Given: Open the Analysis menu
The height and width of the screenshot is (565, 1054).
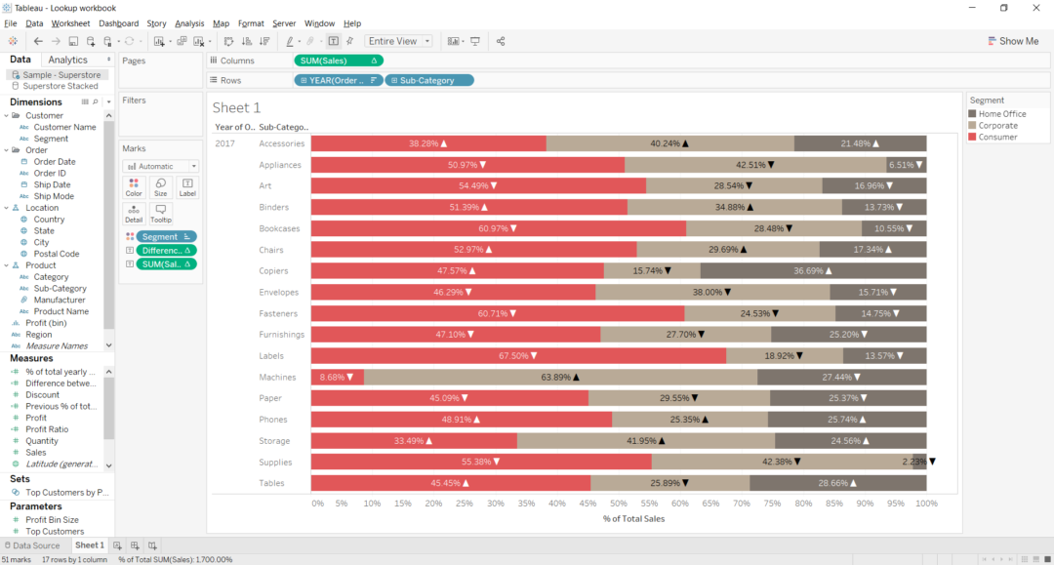Looking at the screenshot, I should pos(189,22).
